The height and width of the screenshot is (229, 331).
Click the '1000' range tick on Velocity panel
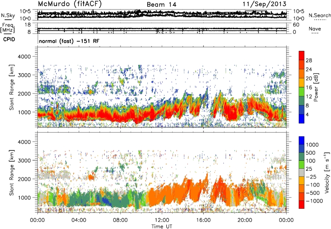pos(26,198)
